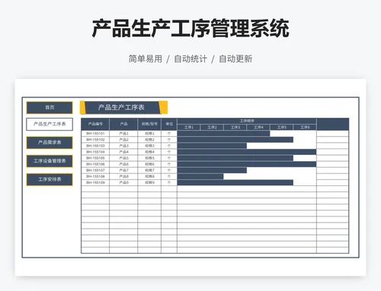
Task: Click the 产品生产工序管理系统 main heading
Action: pyautogui.click(x=190, y=28)
